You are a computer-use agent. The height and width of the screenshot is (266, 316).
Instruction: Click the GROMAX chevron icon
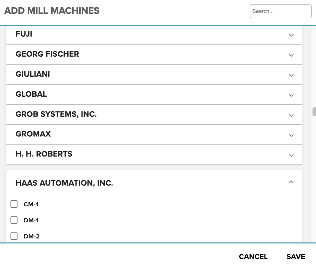pyautogui.click(x=291, y=135)
